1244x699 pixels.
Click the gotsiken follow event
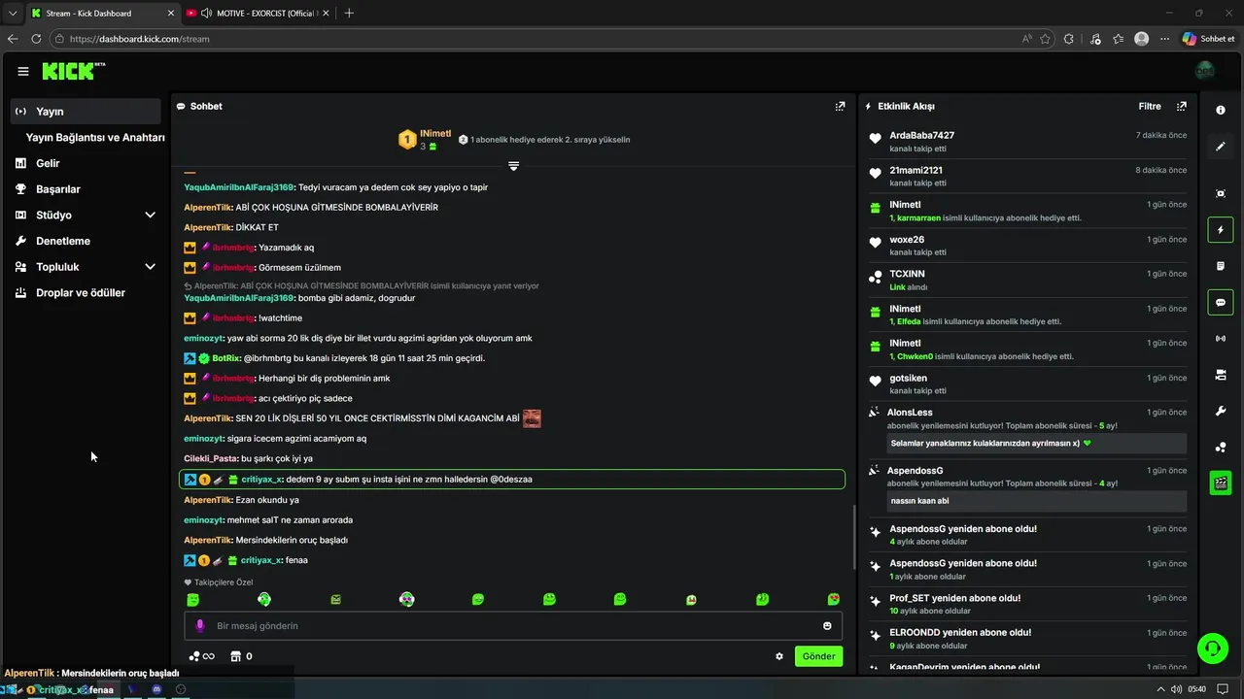point(1027,383)
